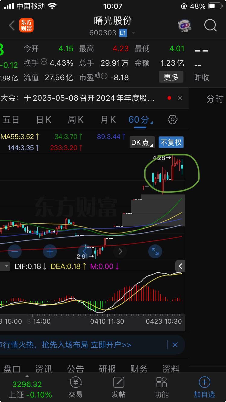Image resolution: width=226 pixels, height=402 pixels.
Task: Open the indicator selector dropdown beside DIF
Action: [4, 266]
